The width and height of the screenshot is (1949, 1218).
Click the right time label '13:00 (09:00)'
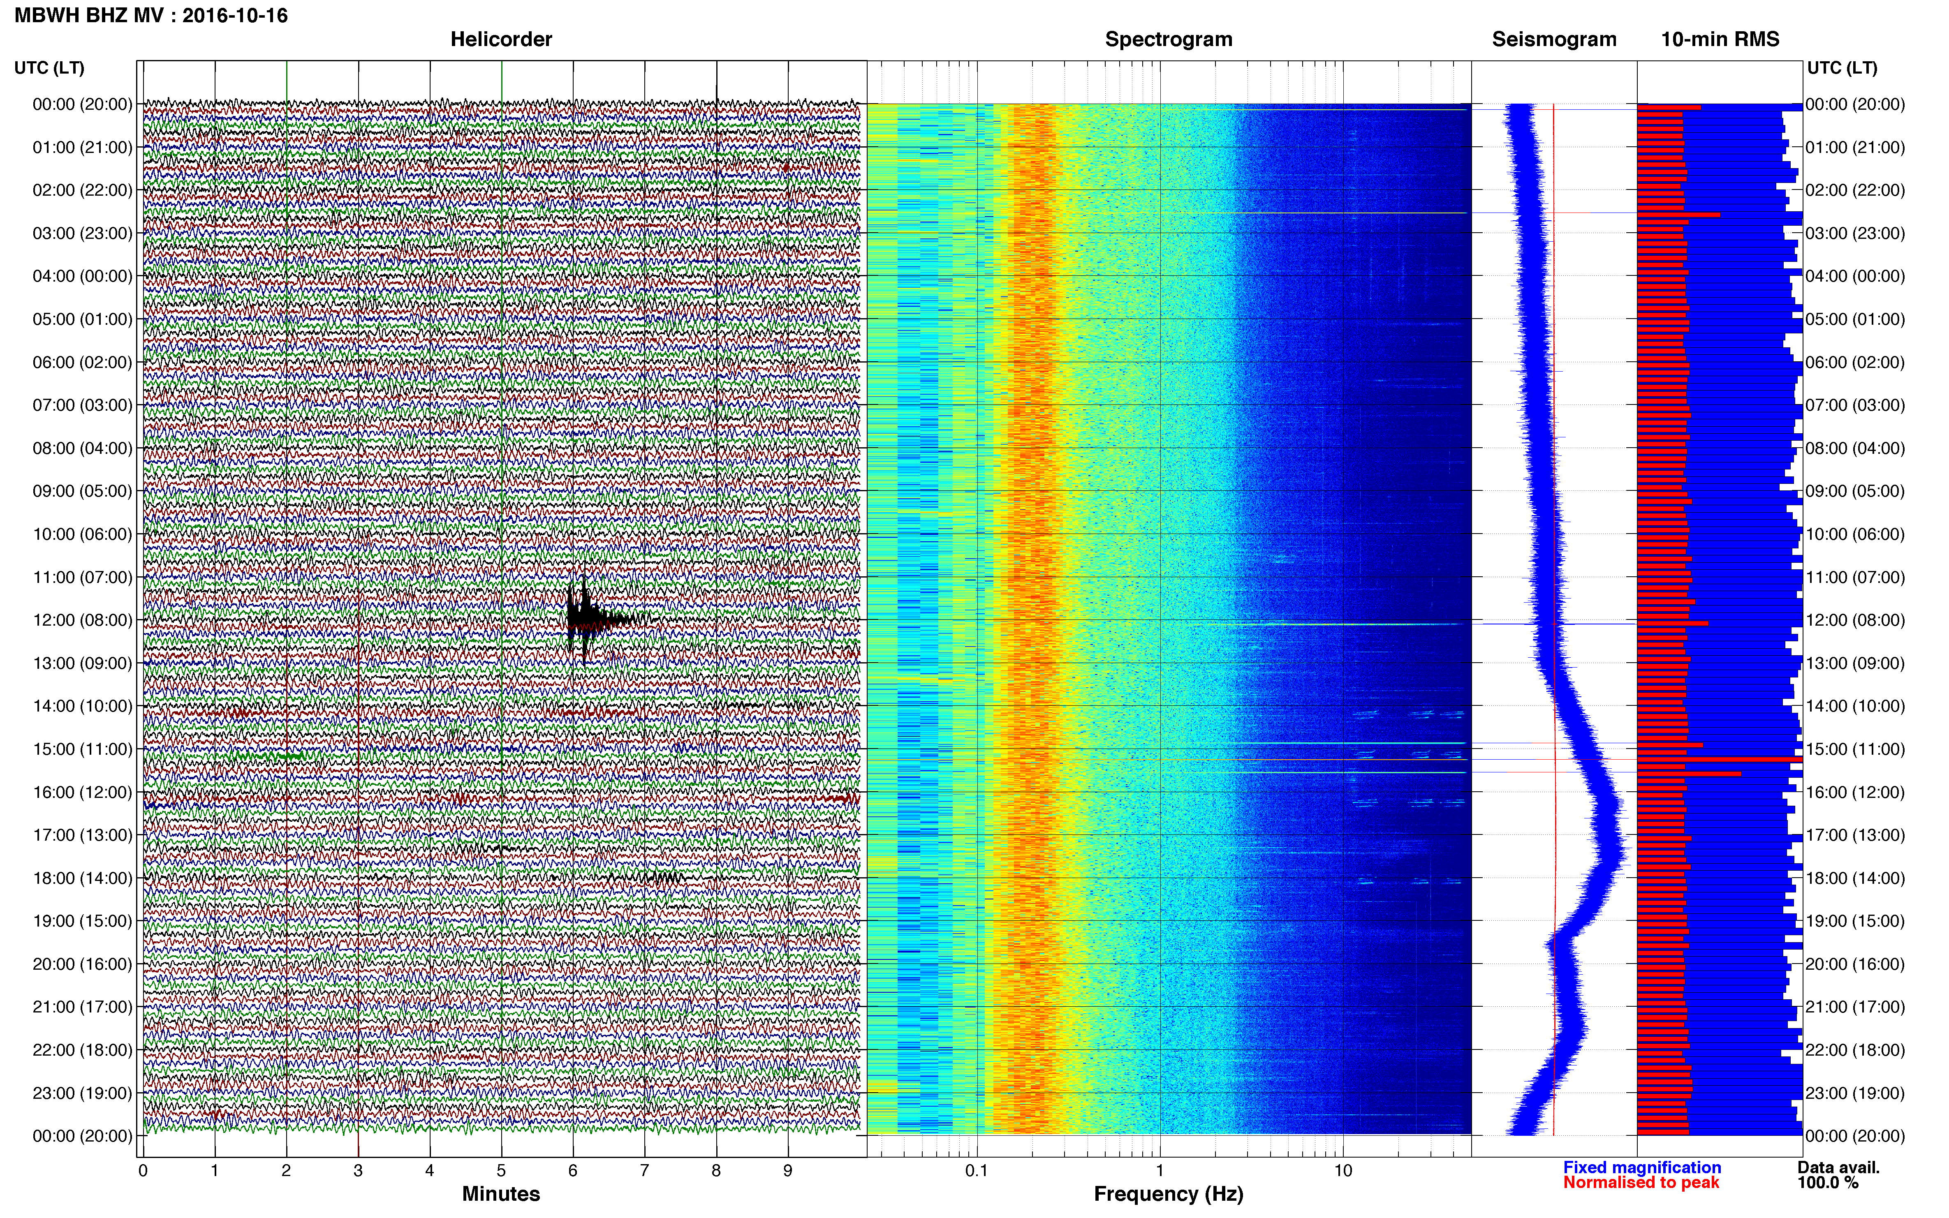pyautogui.click(x=1855, y=663)
